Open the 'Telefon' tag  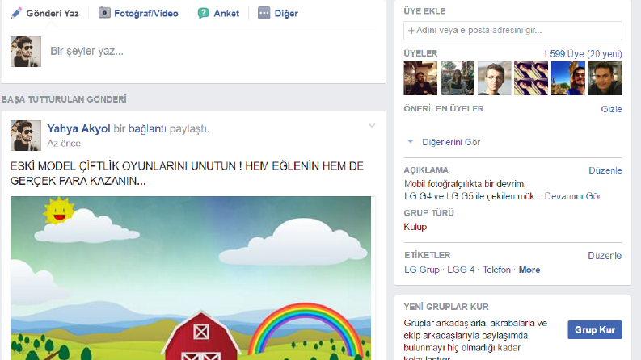pos(496,270)
